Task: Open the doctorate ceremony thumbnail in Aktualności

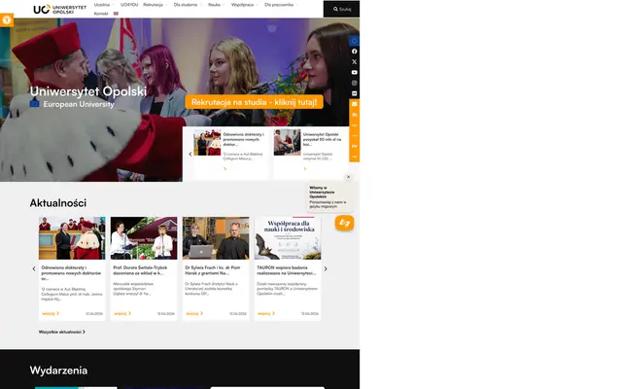Action: [72, 238]
